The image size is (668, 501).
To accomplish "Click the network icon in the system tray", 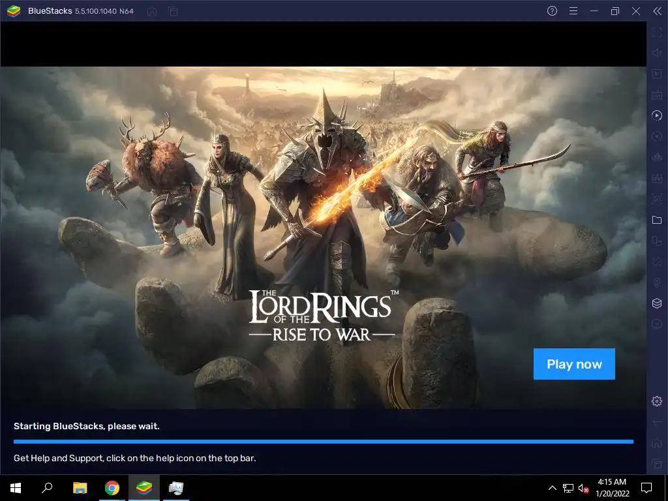I will pos(568,488).
